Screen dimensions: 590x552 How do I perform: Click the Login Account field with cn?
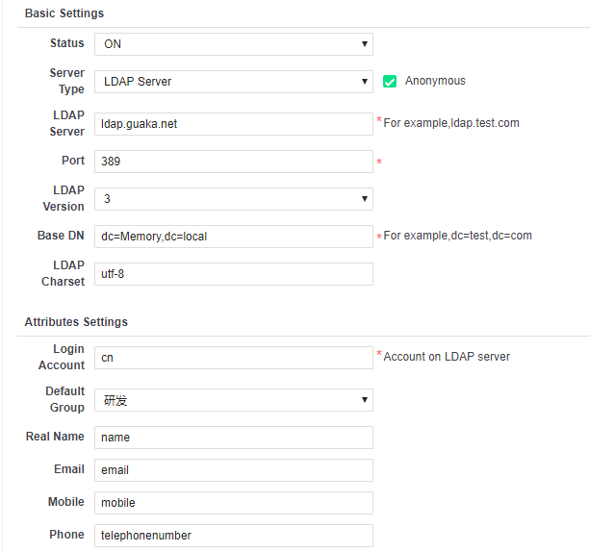click(234, 358)
